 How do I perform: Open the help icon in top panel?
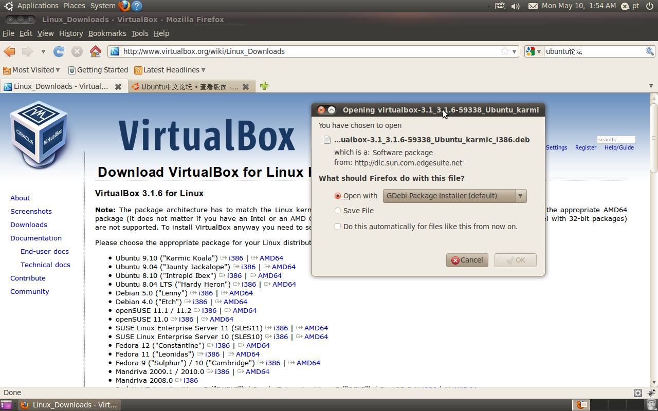(136, 6)
